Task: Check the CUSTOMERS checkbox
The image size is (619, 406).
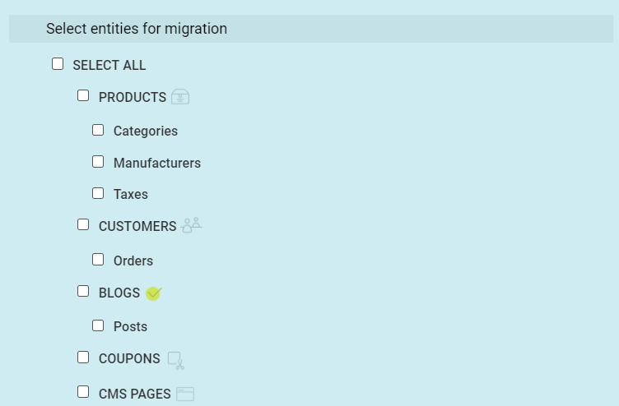Action: (x=83, y=224)
